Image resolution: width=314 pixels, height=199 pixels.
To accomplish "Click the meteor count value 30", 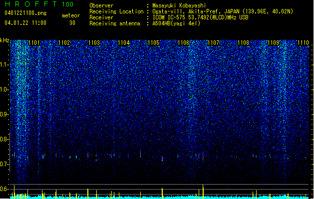I will tap(72, 23).
